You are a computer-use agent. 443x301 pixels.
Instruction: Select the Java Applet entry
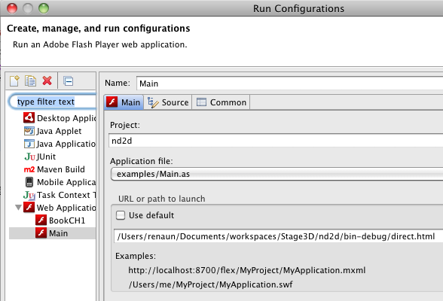pos(59,131)
